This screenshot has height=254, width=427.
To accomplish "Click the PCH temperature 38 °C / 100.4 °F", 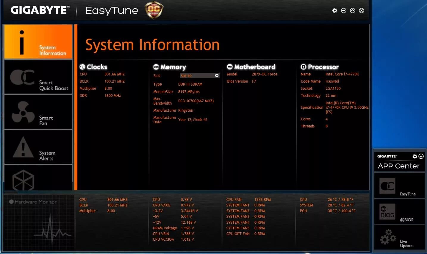I will 342,211.
